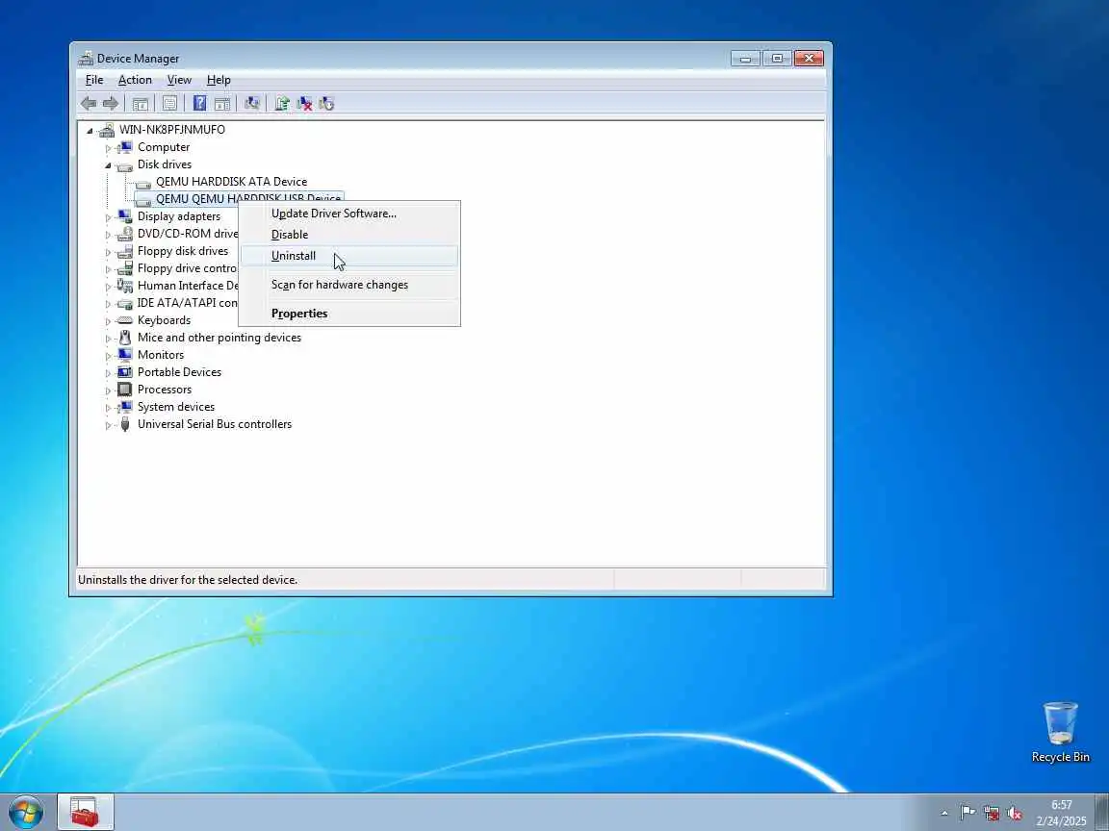Image resolution: width=1109 pixels, height=831 pixels.
Task: Click the Uninstall toolbar icon with red X
Action: pyautogui.click(x=304, y=104)
